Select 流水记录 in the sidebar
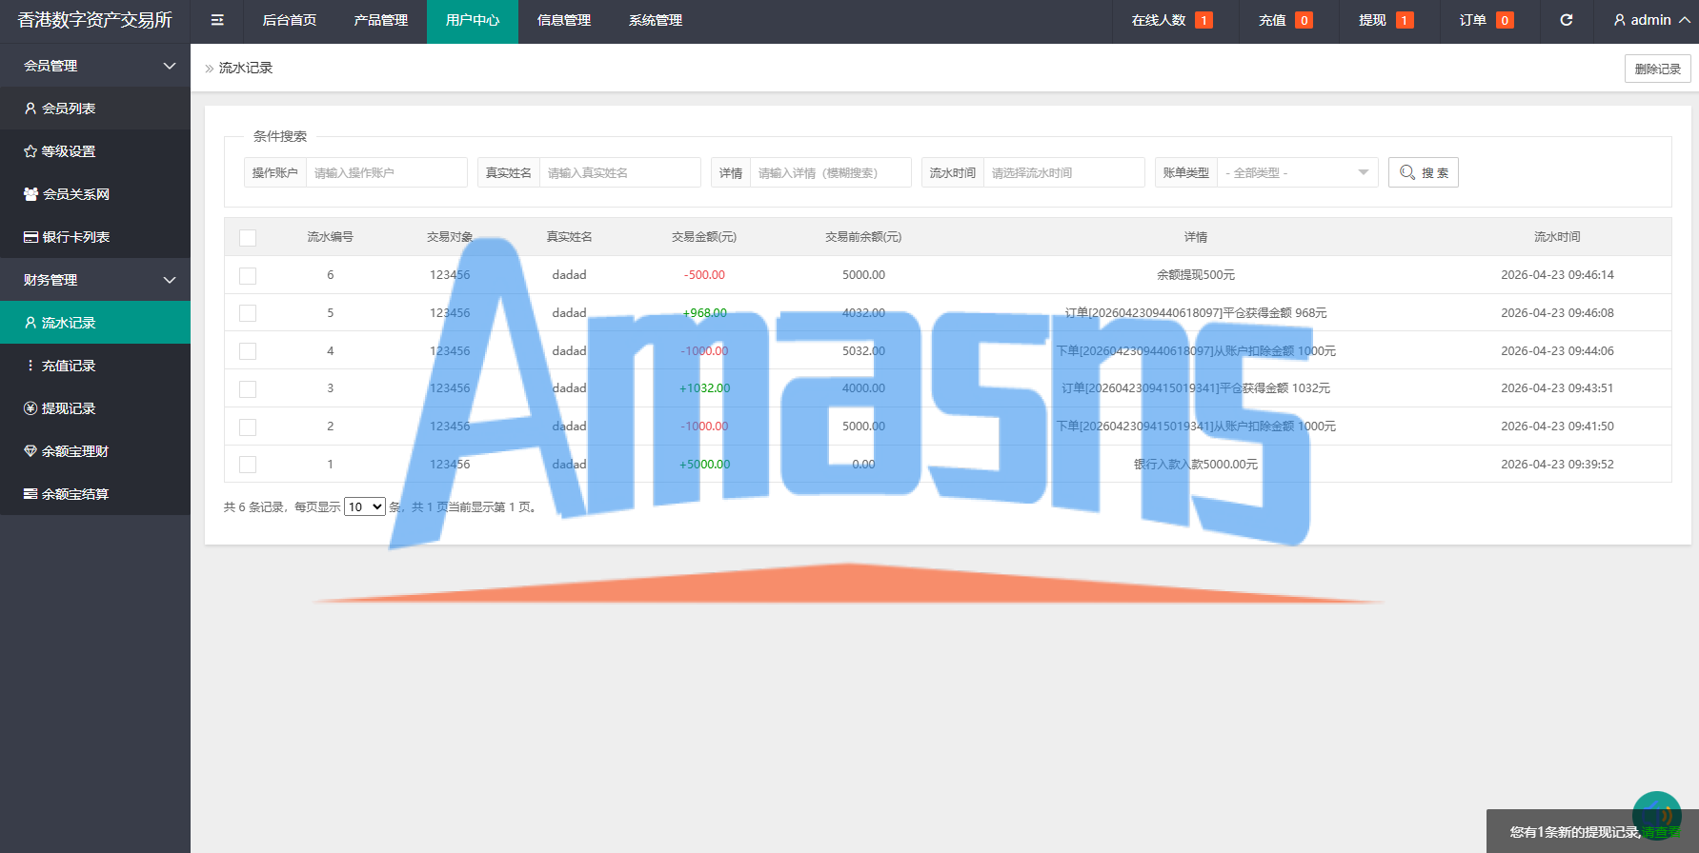 click(95, 323)
